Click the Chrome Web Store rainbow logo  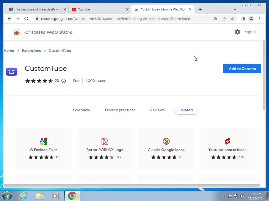point(17,32)
